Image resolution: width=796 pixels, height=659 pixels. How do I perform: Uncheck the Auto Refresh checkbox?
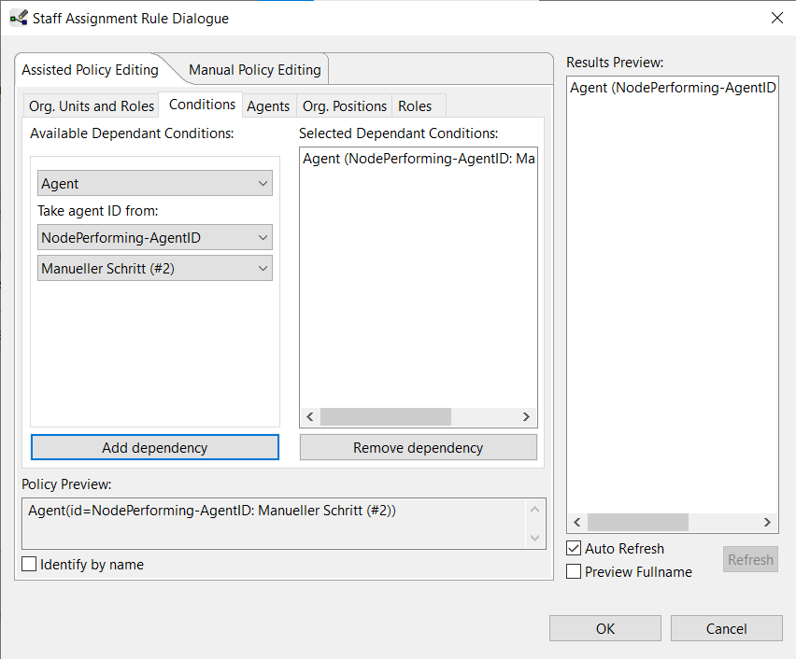tap(575, 548)
